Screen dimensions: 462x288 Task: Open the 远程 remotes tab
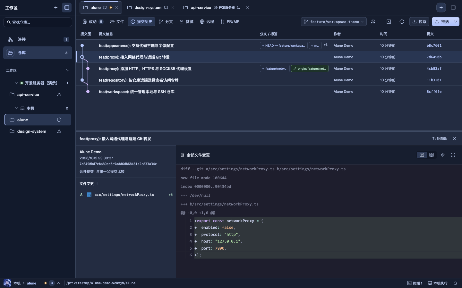207,22
